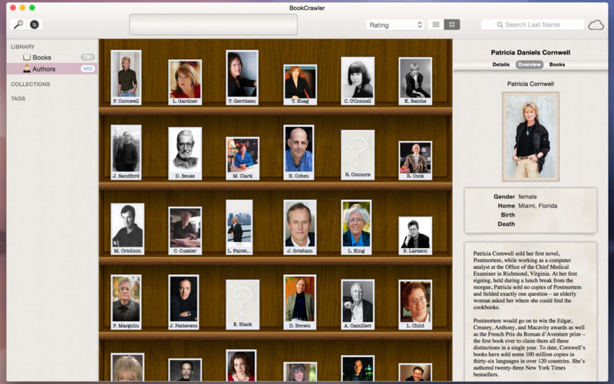Image resolution: width=614 pixels, height=384 pixels.
Task: Switch to list view
Action: click(x=436, y=25)
